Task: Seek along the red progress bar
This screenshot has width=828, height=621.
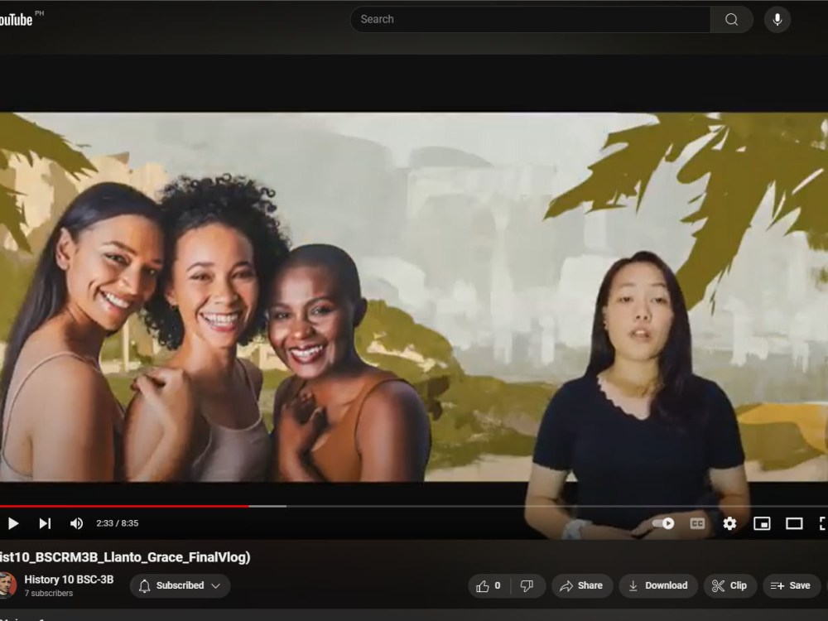Action: click(124, 506)
